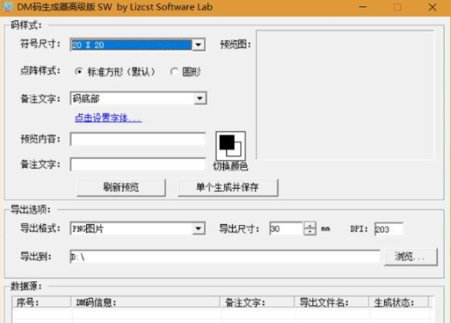Expand the 备注文字 position dropdown

tap(200, 98)
